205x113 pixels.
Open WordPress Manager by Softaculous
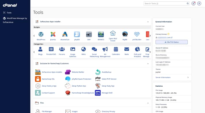pos(15,20)
